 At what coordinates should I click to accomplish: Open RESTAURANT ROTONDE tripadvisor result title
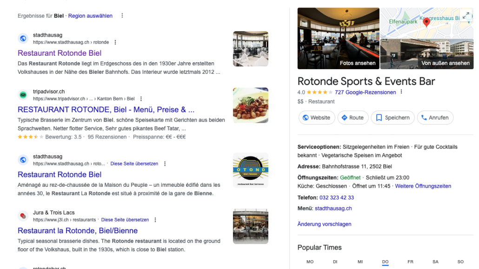tap(106, 110)
